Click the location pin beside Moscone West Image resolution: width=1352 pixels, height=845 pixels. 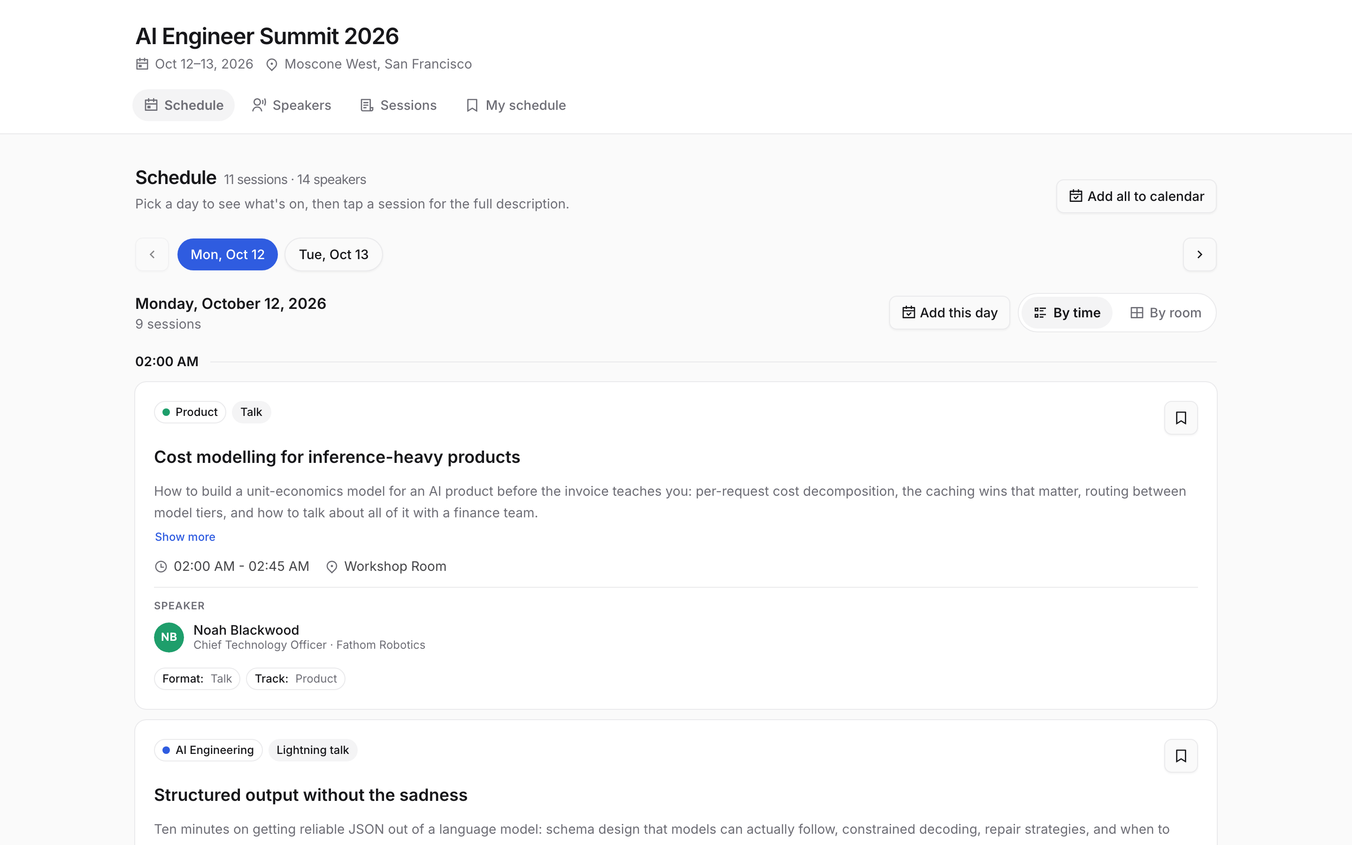click(x=271, y=64)
